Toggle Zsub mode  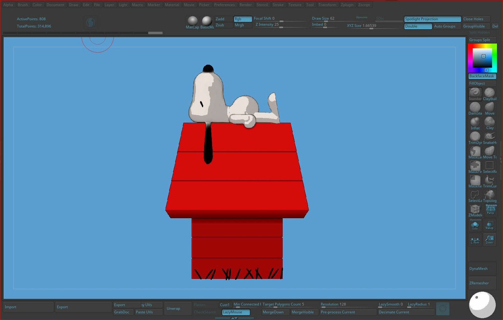coord(224,25)
